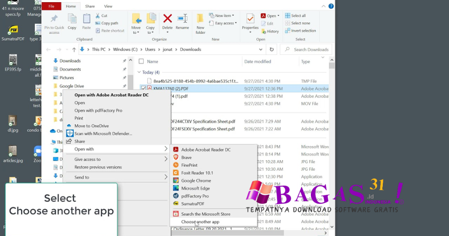Screen dimensions: 449x236
Task: Open Google Drive in navigation pane
Action: 71,86
